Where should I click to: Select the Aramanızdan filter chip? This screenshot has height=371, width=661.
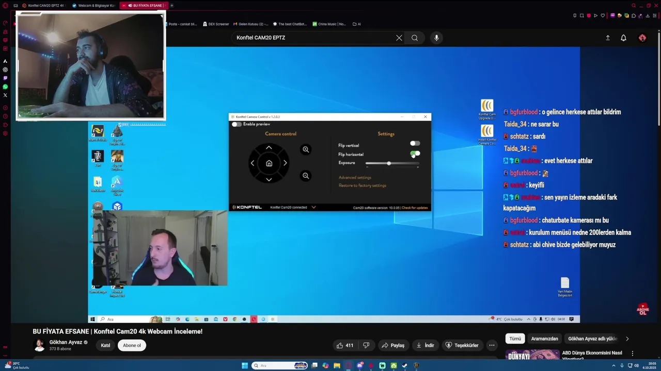(x=544, y=339)
